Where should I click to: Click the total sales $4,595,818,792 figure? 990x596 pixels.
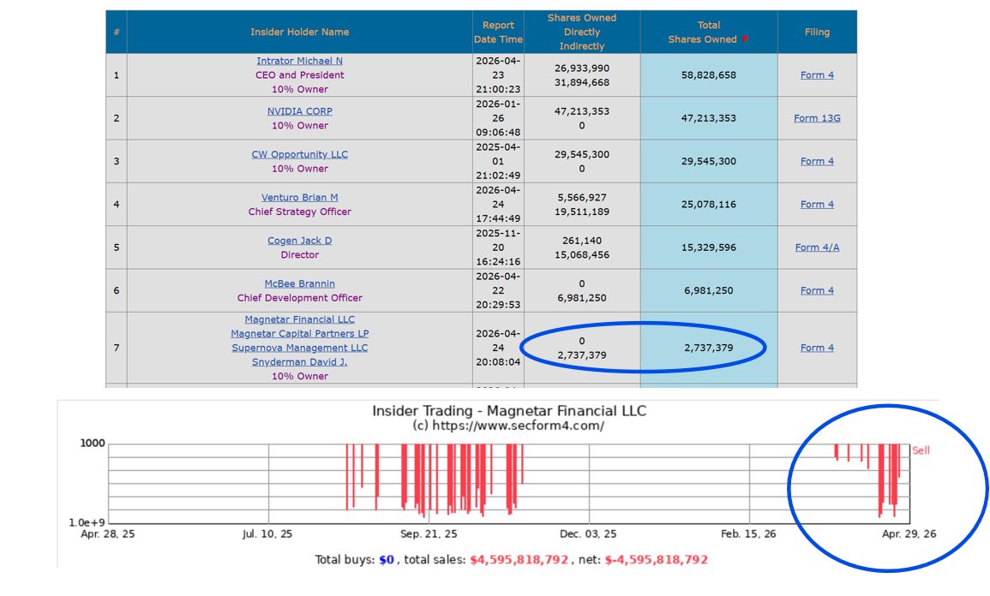click(x=519, y=560)
